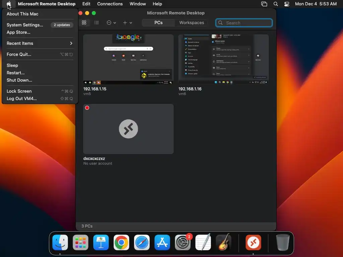343x257 pixels.
Task: Select Sleep from the menu
Action: (40, 65)
